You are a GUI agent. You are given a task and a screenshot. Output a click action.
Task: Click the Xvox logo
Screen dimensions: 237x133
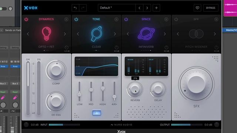31,8
